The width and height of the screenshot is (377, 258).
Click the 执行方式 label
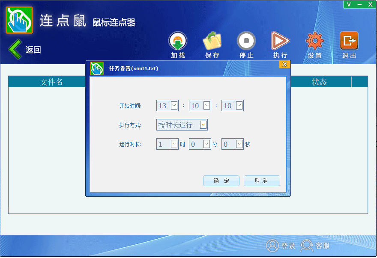pyautogui.click(x=131, y=125)
